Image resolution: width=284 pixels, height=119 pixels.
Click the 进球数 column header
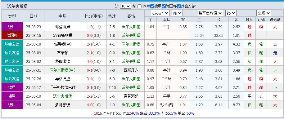pyautogui.click(x=275, y=20)
